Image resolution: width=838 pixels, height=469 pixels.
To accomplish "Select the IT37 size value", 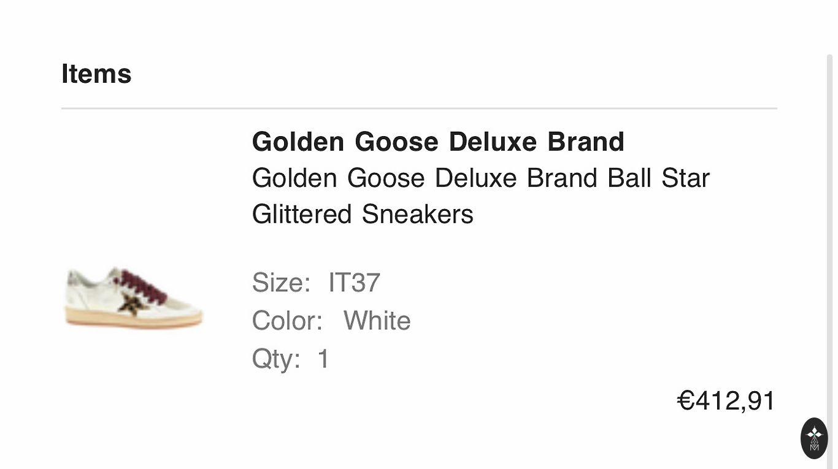I will (x=354, y=283).
